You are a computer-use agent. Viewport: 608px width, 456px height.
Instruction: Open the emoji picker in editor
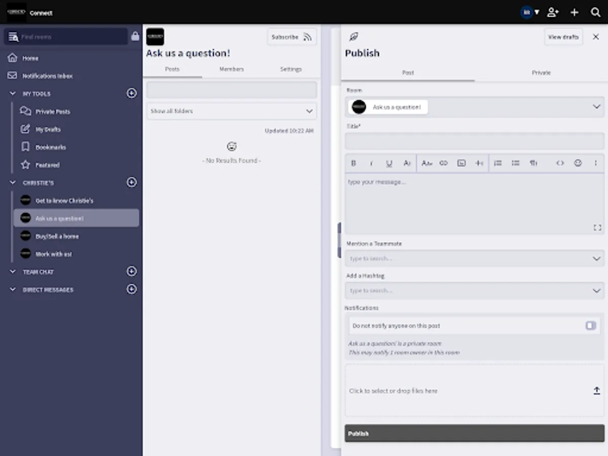click(578, 163)
